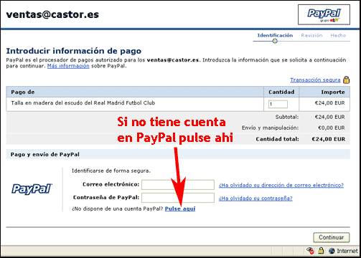Viewport: 361px width, 258px height.
Task: Select the Identificación step tab
Action: pyautogui.click(x=275, y=35)
